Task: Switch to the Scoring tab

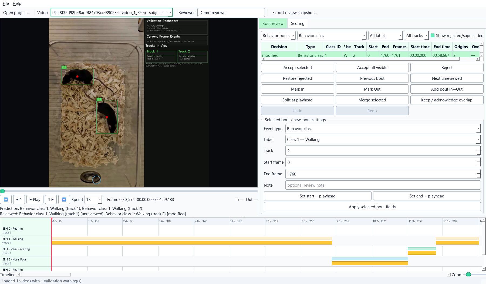Action: [x=298, y=23]
